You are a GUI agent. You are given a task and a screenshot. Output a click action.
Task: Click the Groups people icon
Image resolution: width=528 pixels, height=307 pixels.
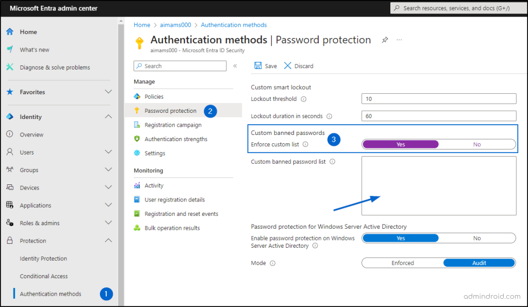pos(10,169)
